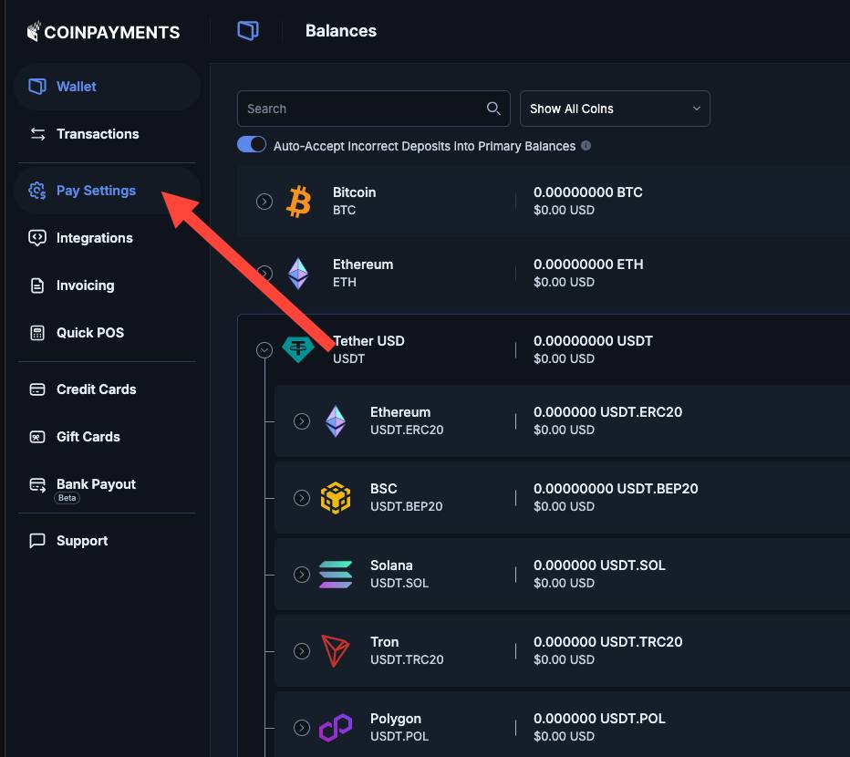Click the wallet icon beside Balances header
Screen dimensions: 850x757
(248, 30)
